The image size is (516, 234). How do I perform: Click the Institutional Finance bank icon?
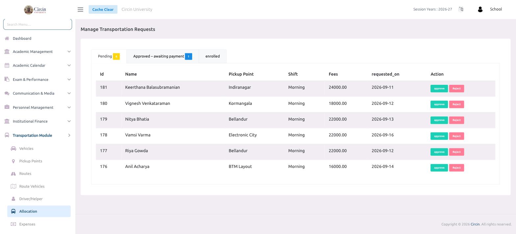(x=7, y=121)
